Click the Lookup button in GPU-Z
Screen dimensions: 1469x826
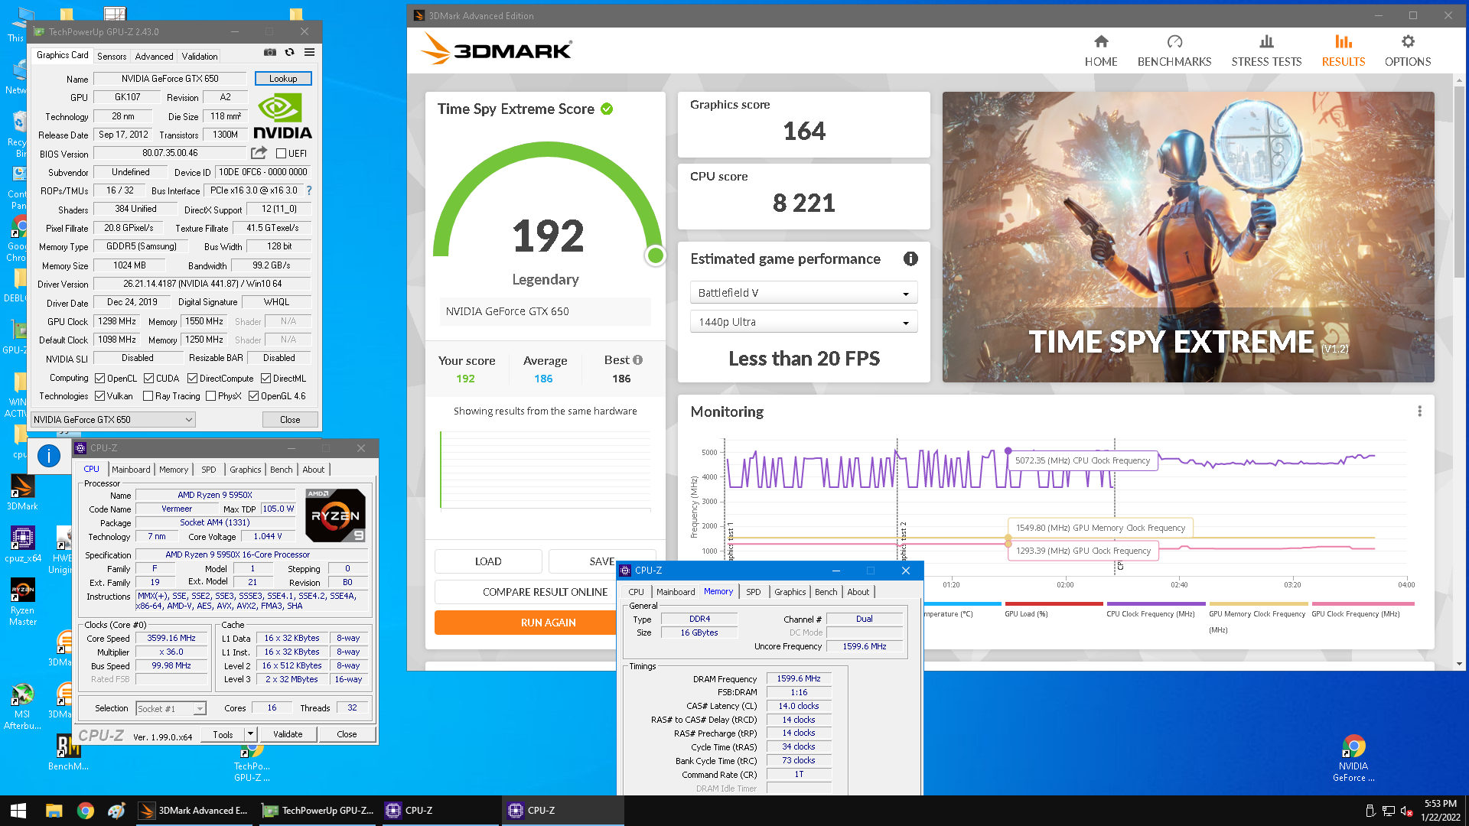283,79
